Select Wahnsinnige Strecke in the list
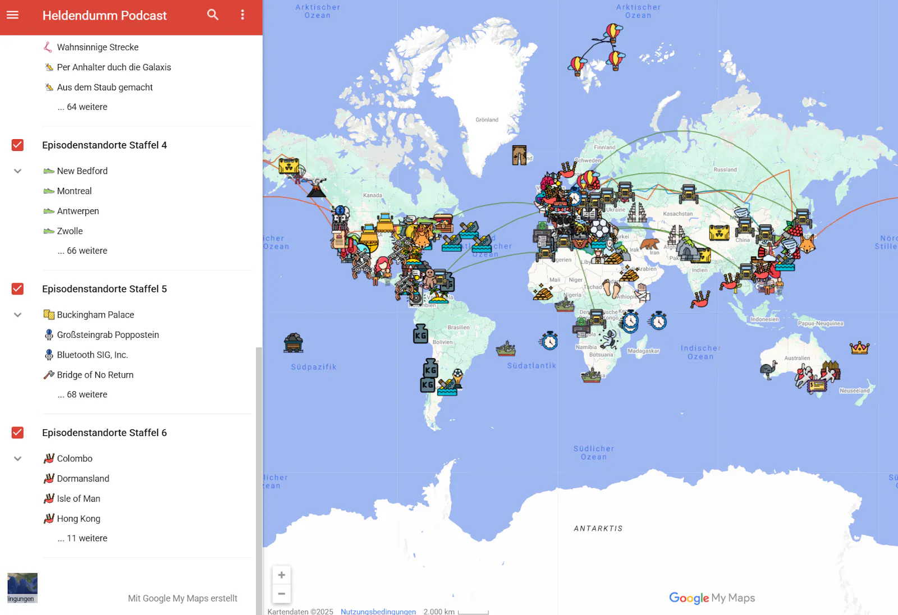The image size is (898, 615). [x=98, y=47]
